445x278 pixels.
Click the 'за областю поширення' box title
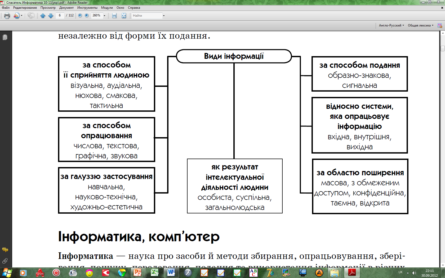360,173
